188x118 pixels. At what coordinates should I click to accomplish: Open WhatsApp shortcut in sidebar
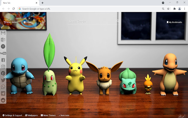[x=3, y=87]
